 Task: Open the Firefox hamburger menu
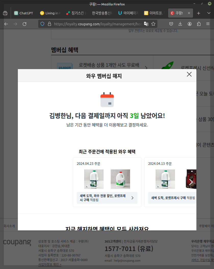[208, 24]
